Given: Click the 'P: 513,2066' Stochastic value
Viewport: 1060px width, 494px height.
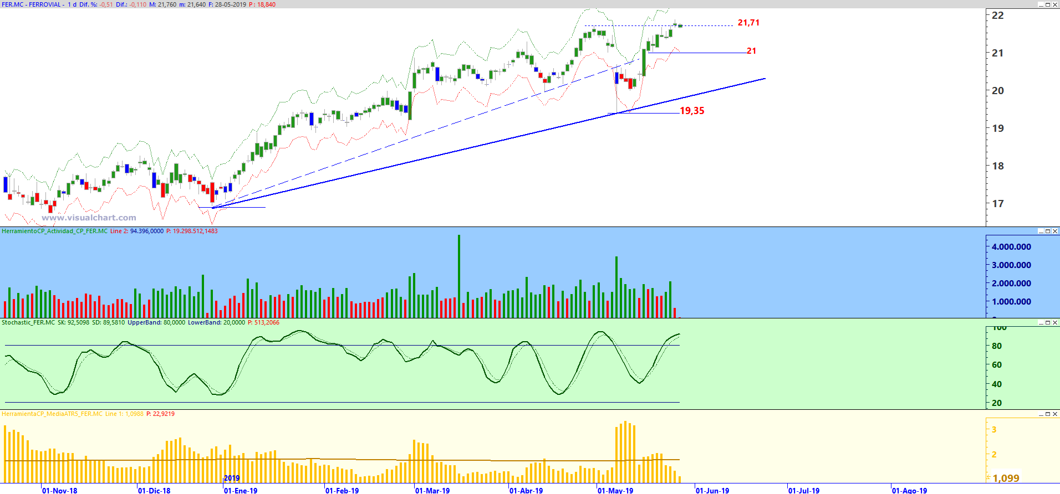Looking at the screenshot, I should coord(263,322).
